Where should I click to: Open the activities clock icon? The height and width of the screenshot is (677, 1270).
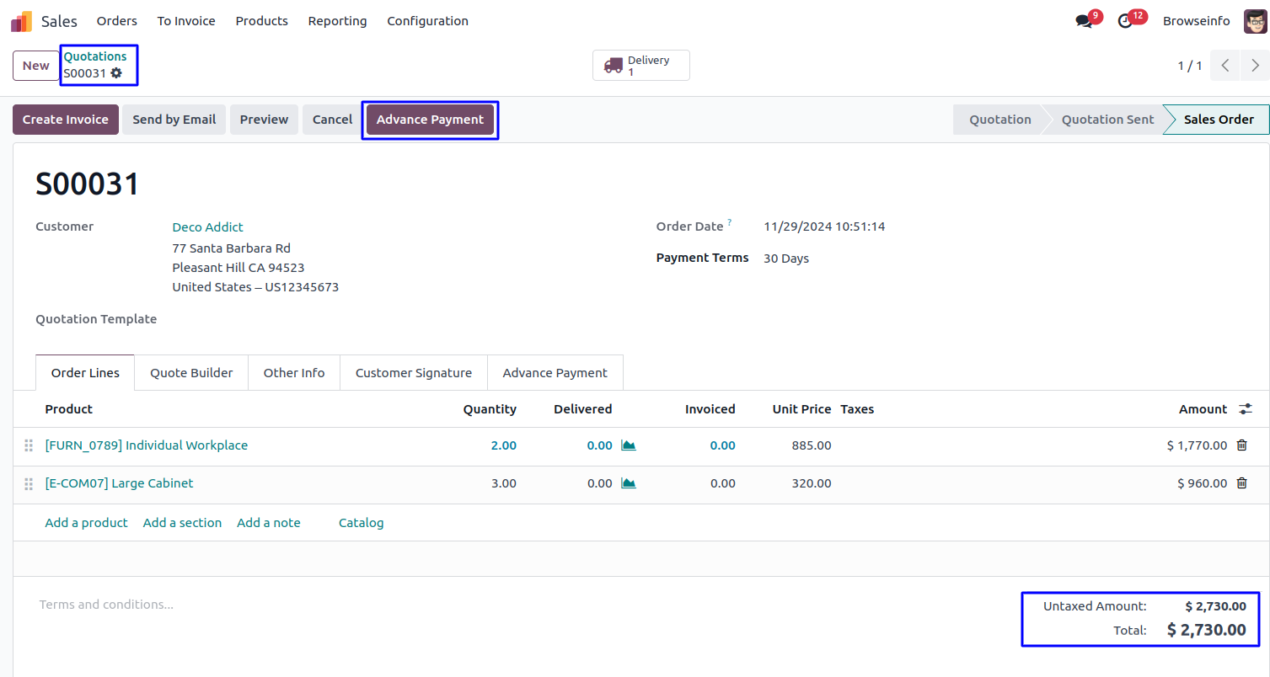[1125, 21]
